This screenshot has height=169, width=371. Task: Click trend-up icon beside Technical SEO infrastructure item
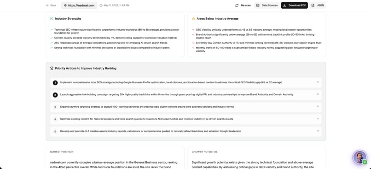(52, 30)
